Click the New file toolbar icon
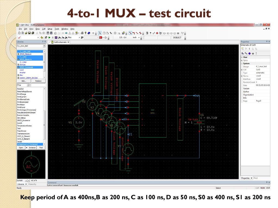 [x=20, y=33]
